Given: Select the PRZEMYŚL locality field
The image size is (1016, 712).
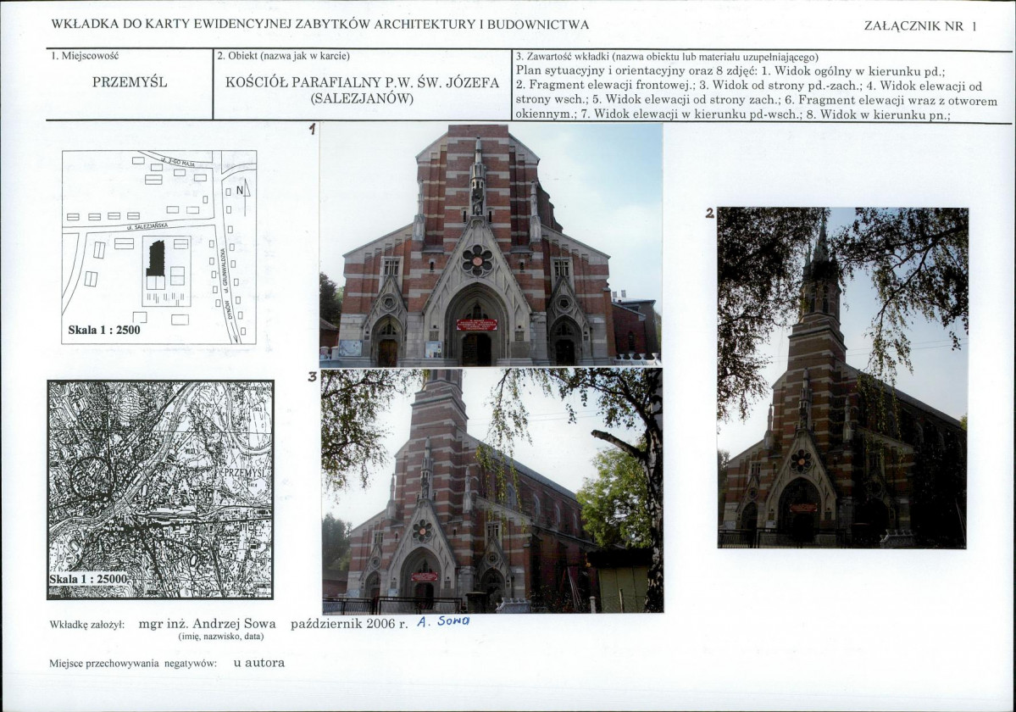Looking at the screenshot, I should [130, 82].
